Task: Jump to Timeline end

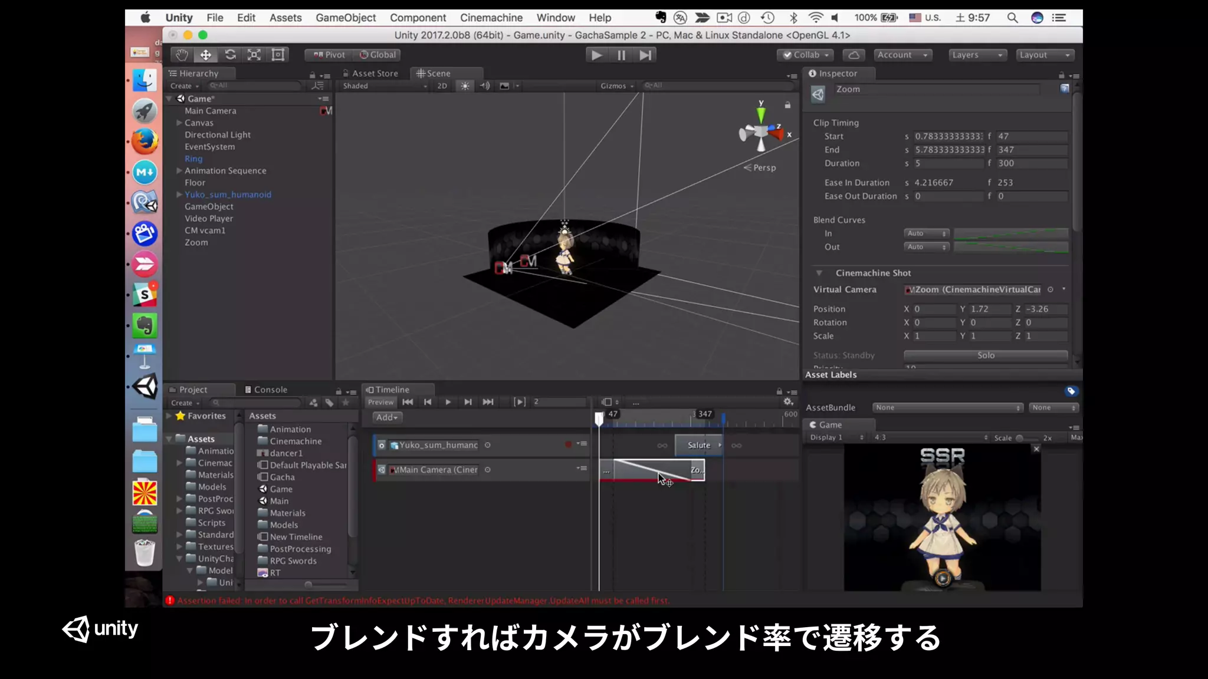Action: pos(488,402)
